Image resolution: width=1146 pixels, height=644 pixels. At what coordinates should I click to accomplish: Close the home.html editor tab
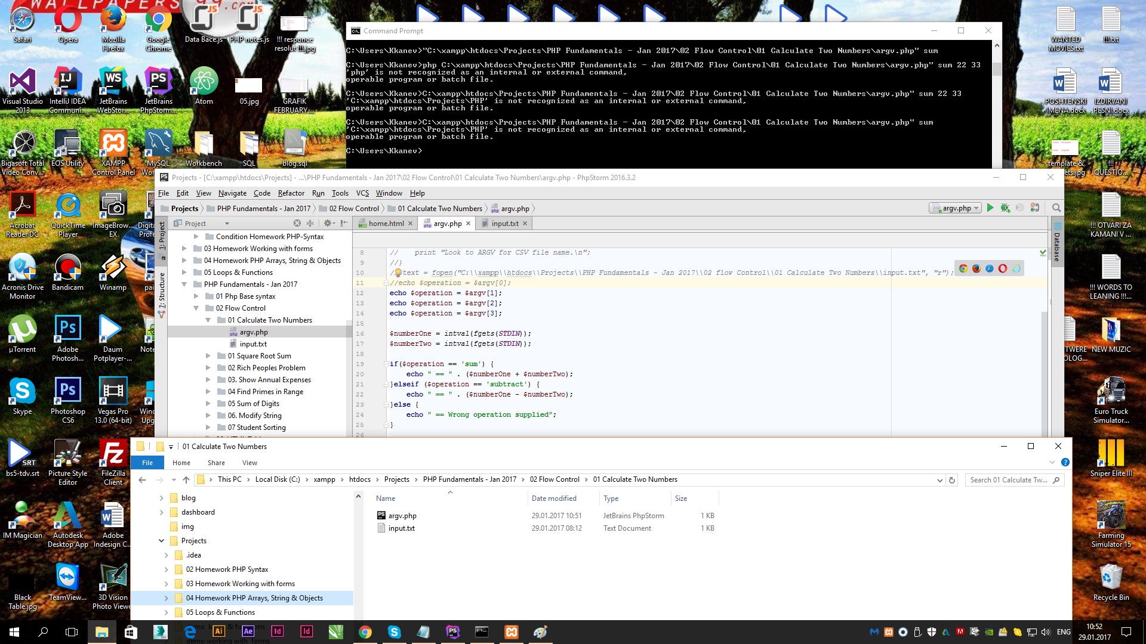click(410, 224)
